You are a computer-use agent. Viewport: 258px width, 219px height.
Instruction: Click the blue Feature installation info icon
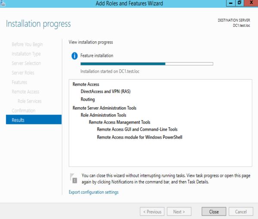(74, 56)
